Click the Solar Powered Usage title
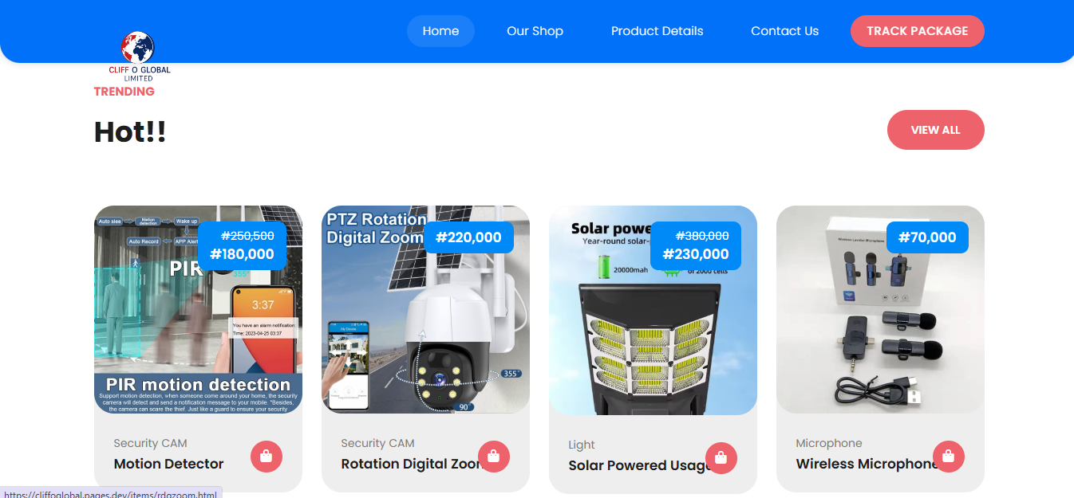The height and width of the screenshot is (498, 1074). pyautogui.click(x=638, y=465)
